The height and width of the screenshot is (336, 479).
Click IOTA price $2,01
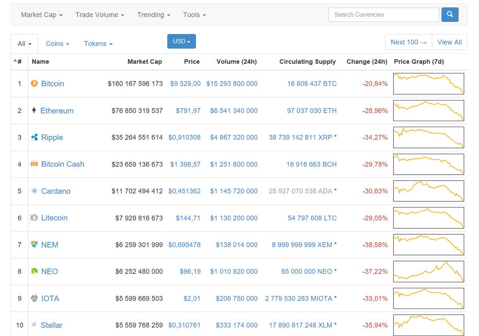[x=192, y=299]
